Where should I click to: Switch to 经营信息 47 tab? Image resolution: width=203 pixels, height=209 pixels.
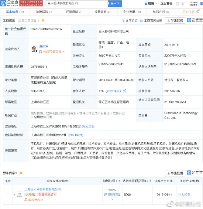[103, 12]
